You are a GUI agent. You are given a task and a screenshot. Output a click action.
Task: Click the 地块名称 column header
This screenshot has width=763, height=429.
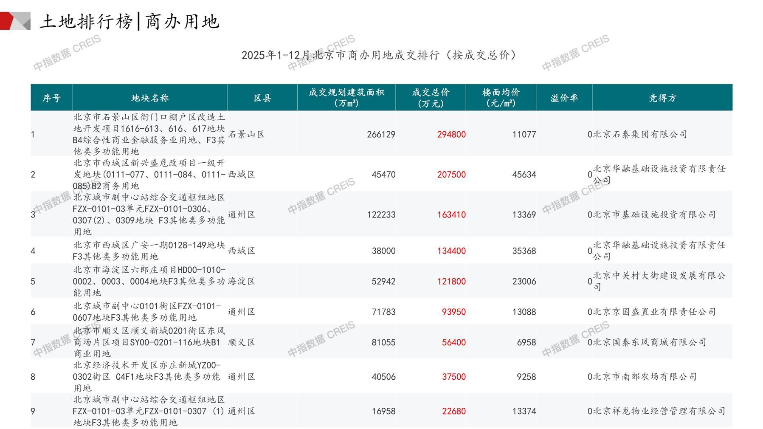[150, 98]
